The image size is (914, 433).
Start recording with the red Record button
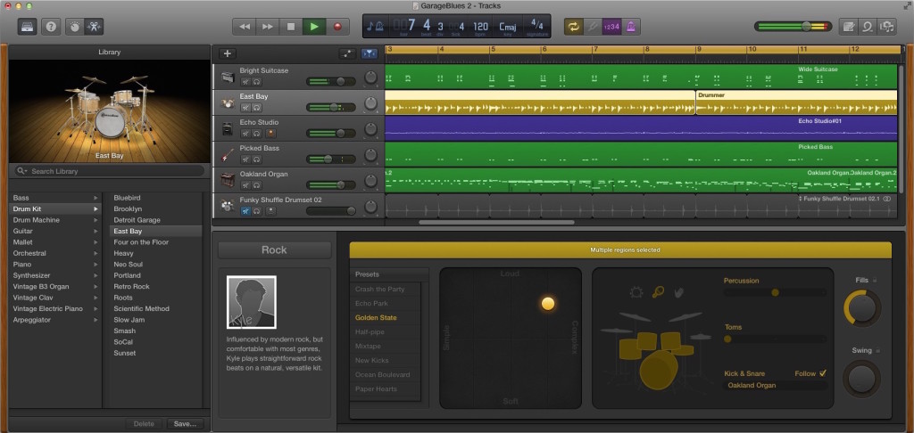point(337,26)
